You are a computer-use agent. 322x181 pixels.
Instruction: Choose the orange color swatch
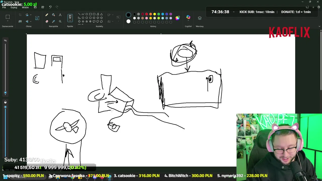pyautogui.click(x=150, y=14)
